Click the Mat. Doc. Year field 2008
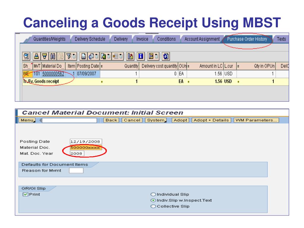The height and width of the screenshot is (228, 304). click(x=77, y=153)
